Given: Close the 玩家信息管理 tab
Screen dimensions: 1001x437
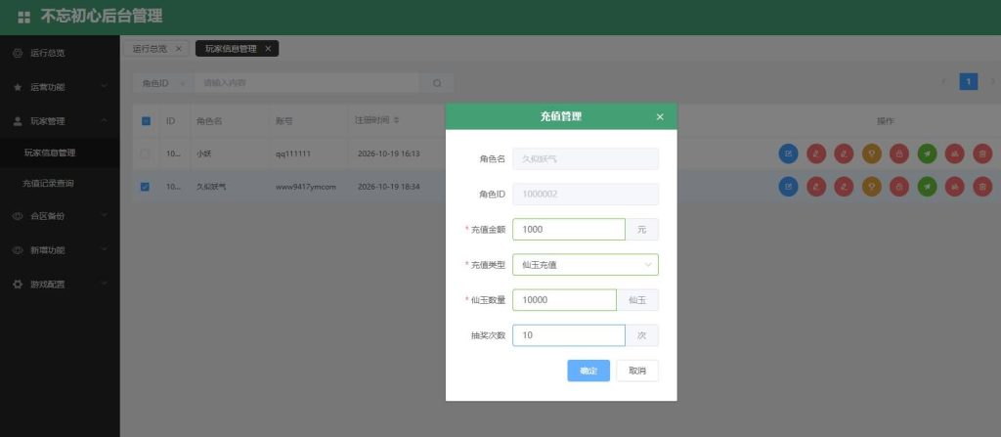Looking at the screenshot, I should tap(268, 49).
